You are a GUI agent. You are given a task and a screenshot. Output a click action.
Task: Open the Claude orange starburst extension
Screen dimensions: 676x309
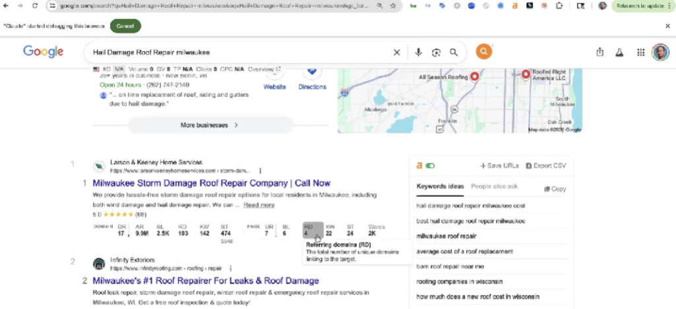544,6
